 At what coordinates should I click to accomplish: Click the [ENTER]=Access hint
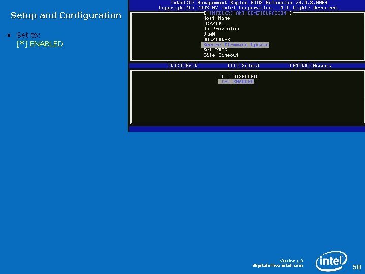point(310,66)
